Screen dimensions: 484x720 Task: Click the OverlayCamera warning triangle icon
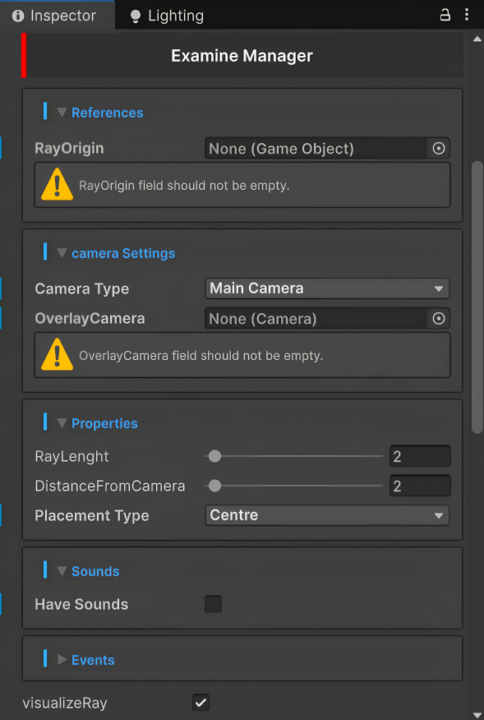pos(57,354)
